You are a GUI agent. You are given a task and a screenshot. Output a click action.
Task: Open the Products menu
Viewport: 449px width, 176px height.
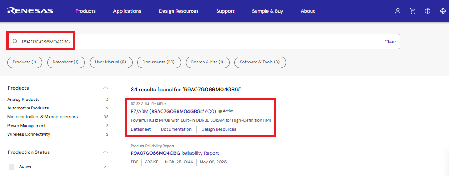[86, 11]
